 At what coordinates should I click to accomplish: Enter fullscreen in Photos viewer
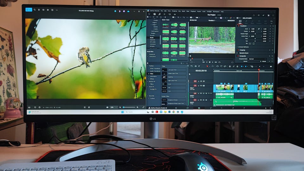click(x=143, y=107)
